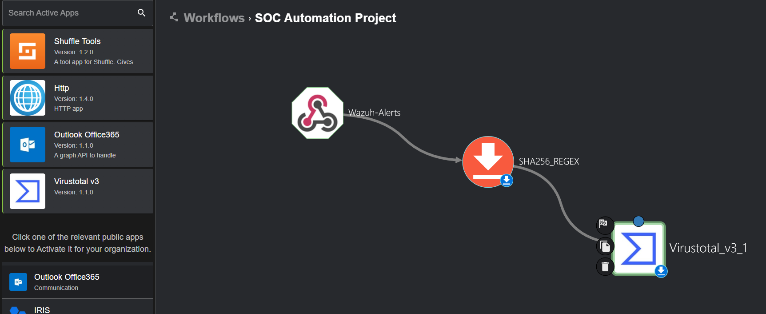The width and height of the screenshot is (766, 314).
Task: Click the SOC Automation Project title
Action: (x=325, y=18)
